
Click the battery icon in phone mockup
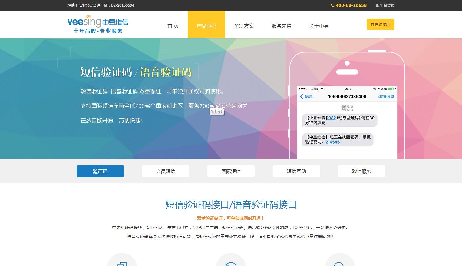coord(391,89)
